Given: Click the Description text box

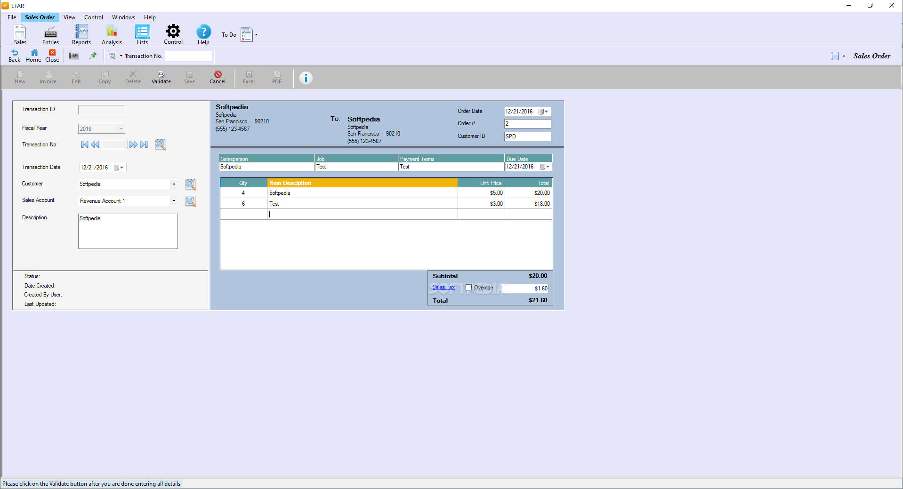Looking at the screenshot, I should [x=128, y=231].
